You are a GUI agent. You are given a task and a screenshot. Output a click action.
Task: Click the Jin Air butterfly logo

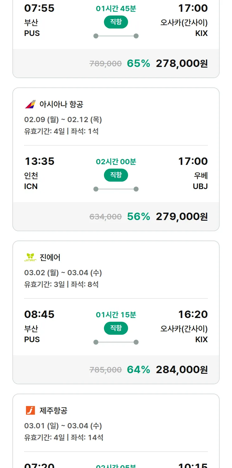(x=30, y=258)
